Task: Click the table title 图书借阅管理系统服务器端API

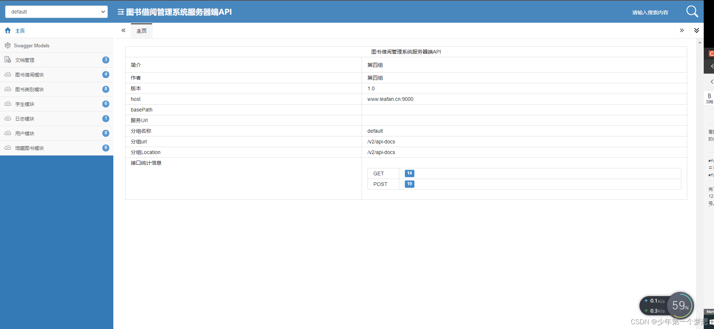Action: coord(406,52)
